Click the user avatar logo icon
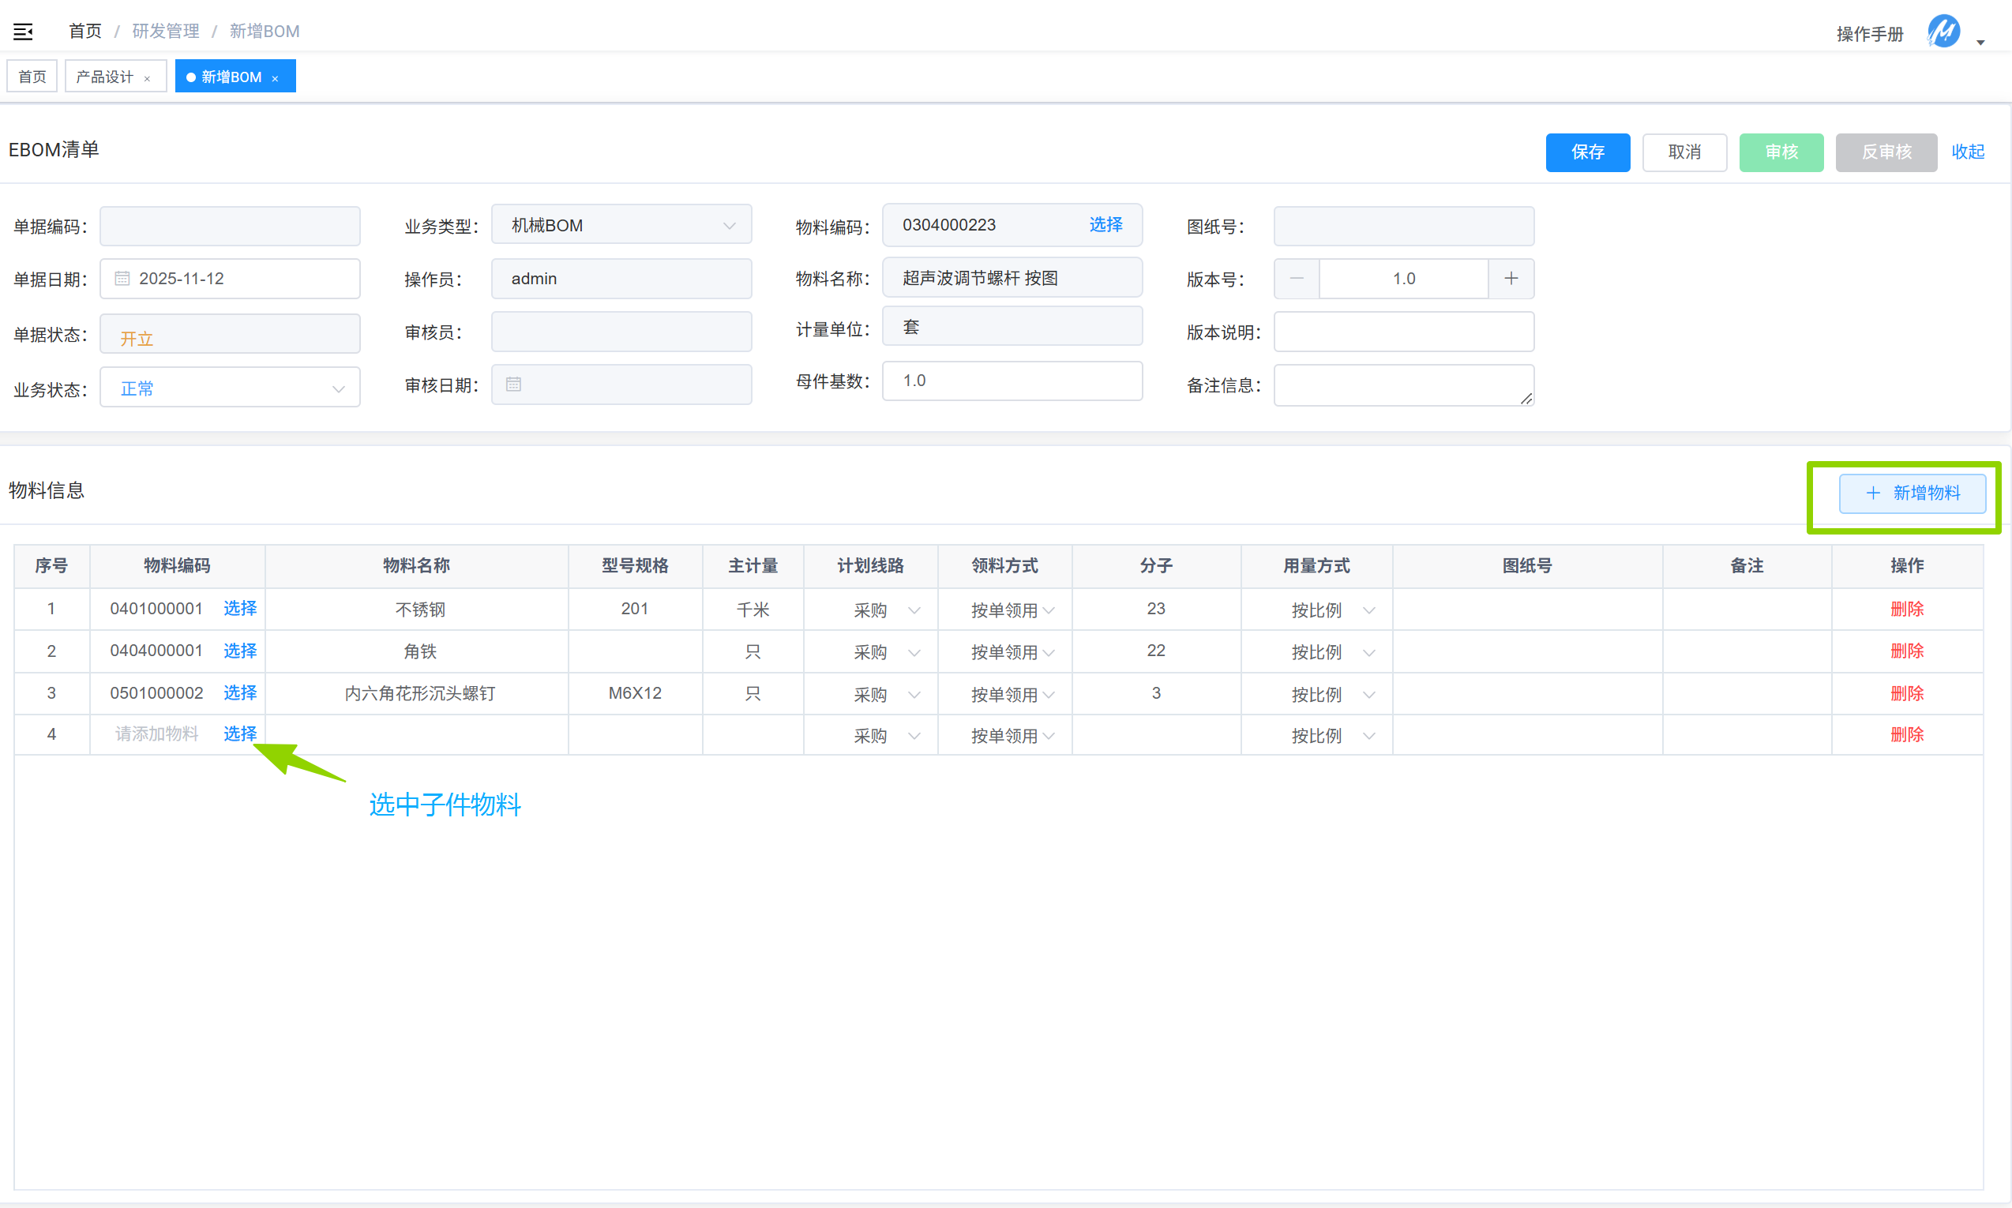The width and height of the screenshot is (2012, 1208). (1943, 32)
